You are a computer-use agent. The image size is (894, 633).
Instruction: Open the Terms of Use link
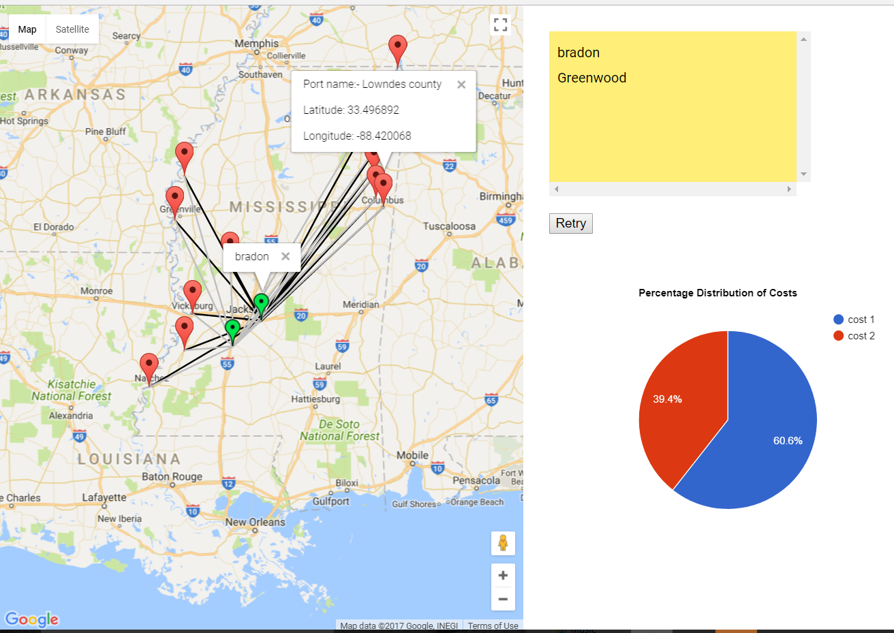[x=493, y=626]
